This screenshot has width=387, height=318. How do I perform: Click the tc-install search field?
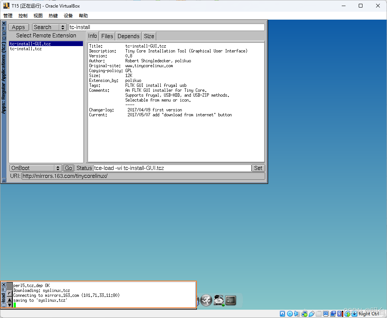[167, 27]
